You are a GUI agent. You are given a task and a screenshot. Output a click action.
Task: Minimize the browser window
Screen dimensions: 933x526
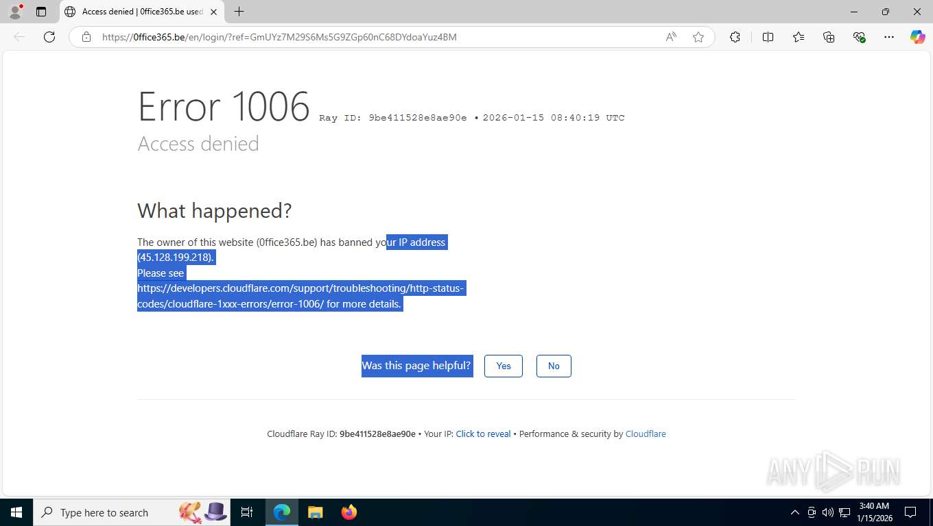854,12
